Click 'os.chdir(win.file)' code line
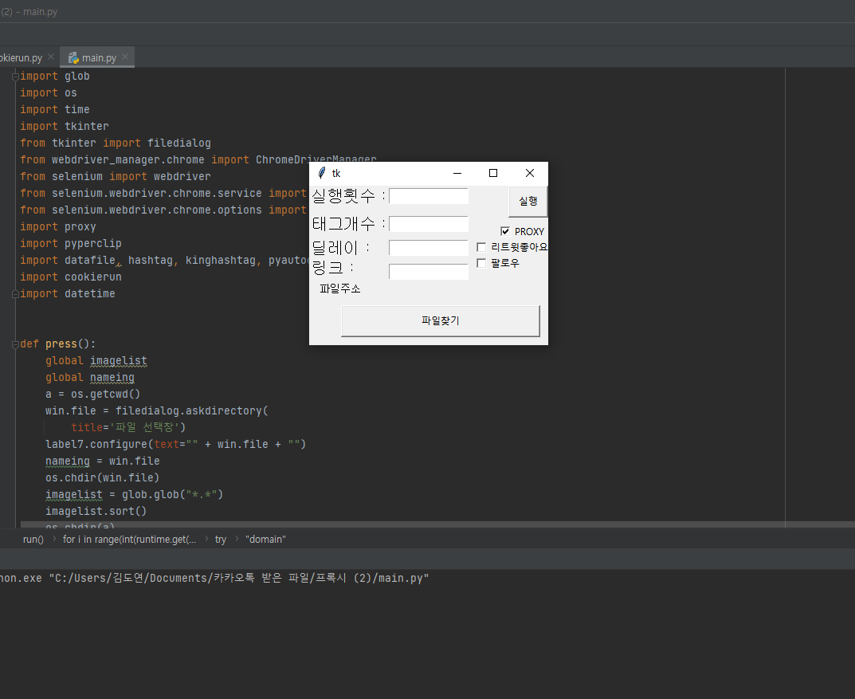 103,477
